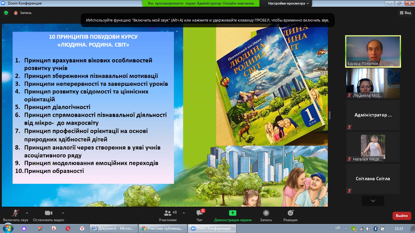Open the Реакции reactions menu

point(290,213)
